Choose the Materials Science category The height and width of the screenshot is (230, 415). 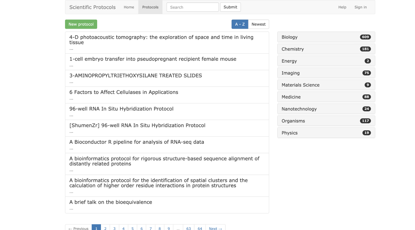pos(326,85)
